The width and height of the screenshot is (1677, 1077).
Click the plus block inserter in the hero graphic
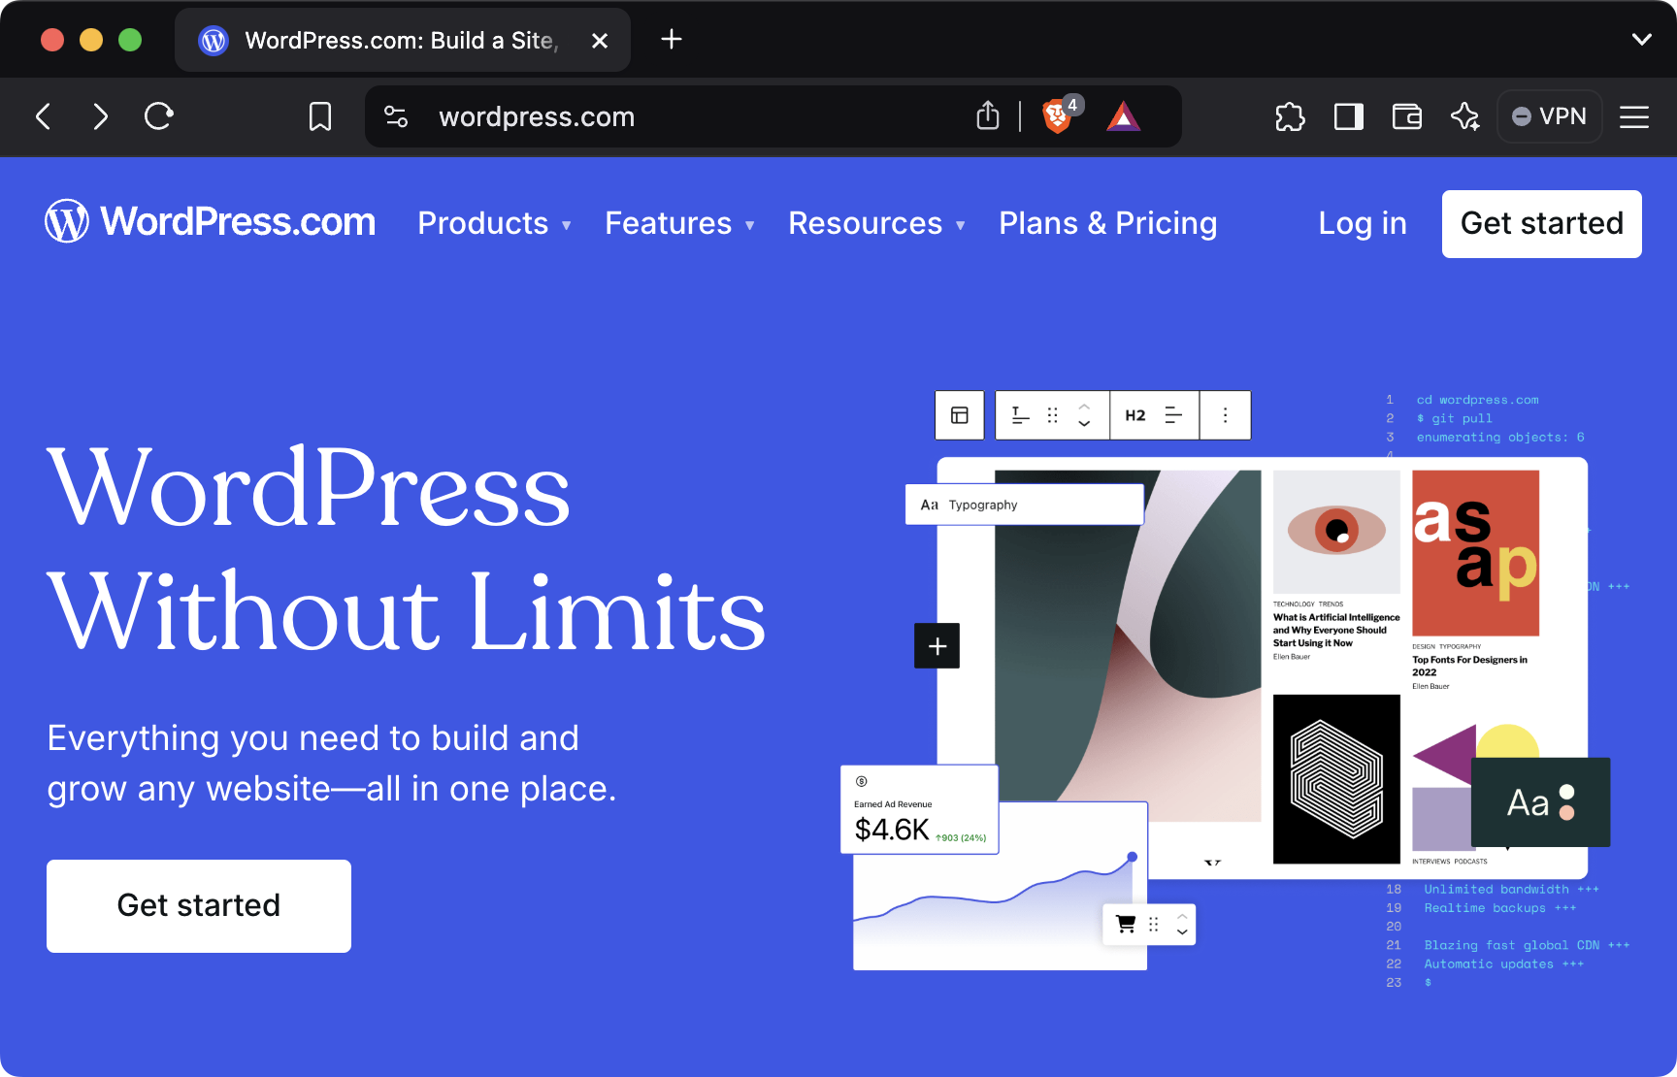click(x=936, y=645)
